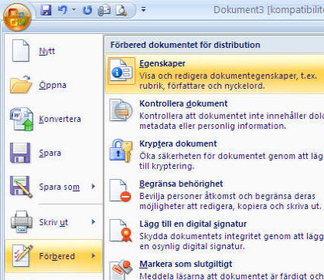The image size is (324, 280).
Task: Click the purple floppy icon for Spara
Action: pyautogui.click(x=20, y=153)
